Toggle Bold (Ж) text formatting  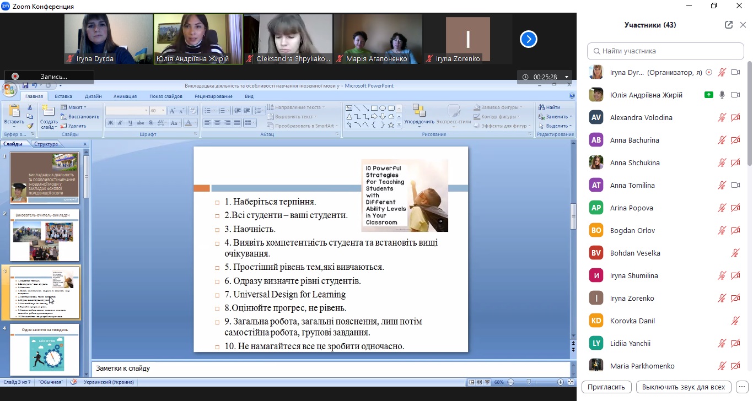pyautogui.click(x=111, y=123)
